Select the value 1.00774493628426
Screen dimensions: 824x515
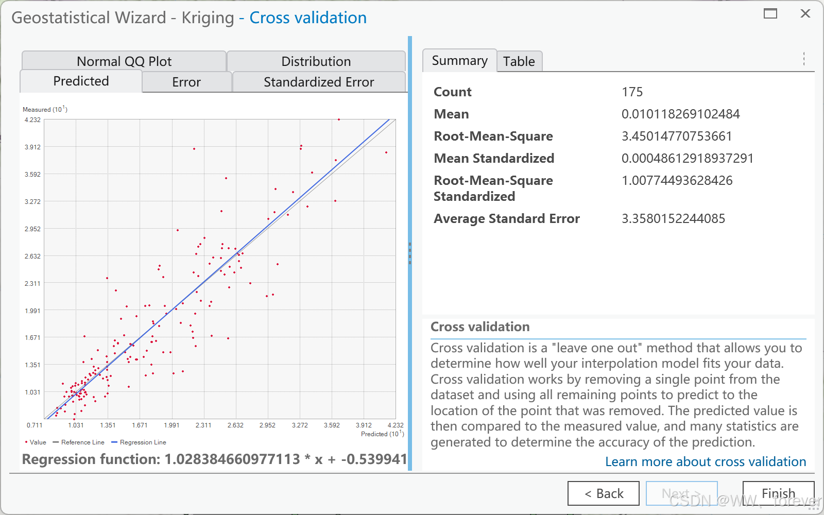677,180
